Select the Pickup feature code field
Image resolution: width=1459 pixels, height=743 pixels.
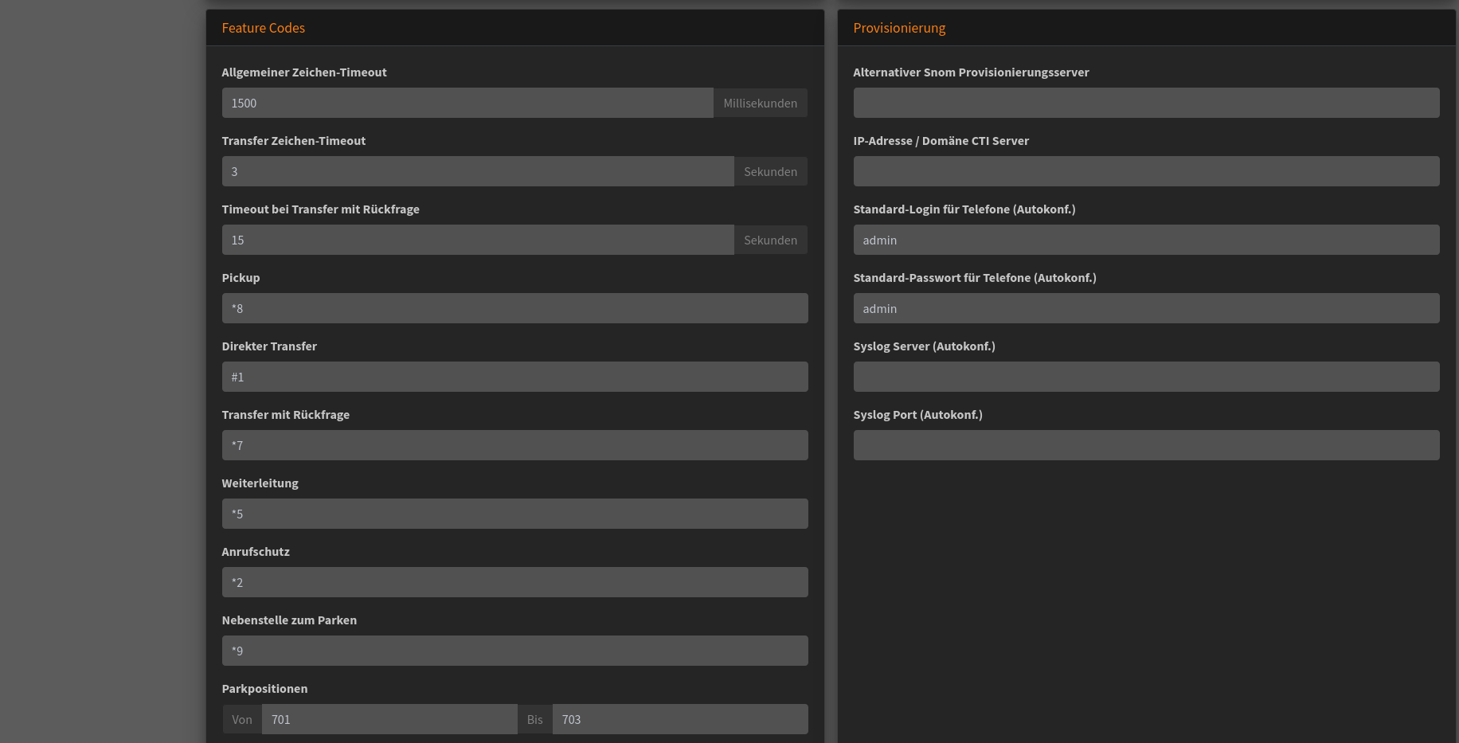514,308
